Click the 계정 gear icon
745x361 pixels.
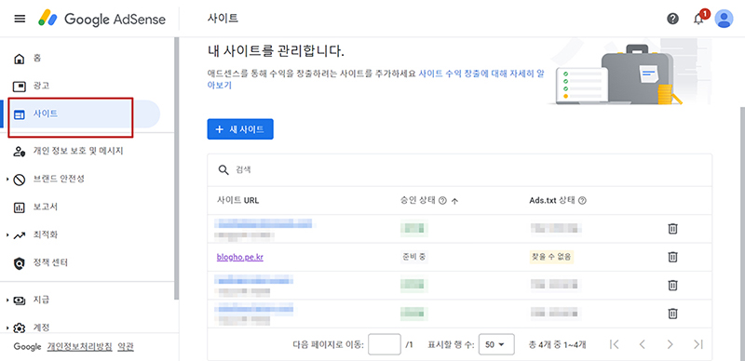click(x=19, y=328)
